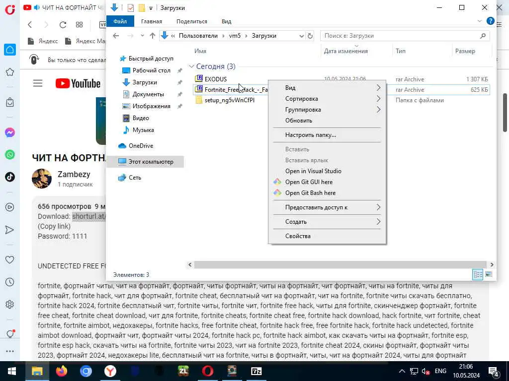The width and height of the screenshot is (509, 381).
Task: Click the three dots at sidebar bottom
Action: [x=10, y=351]
